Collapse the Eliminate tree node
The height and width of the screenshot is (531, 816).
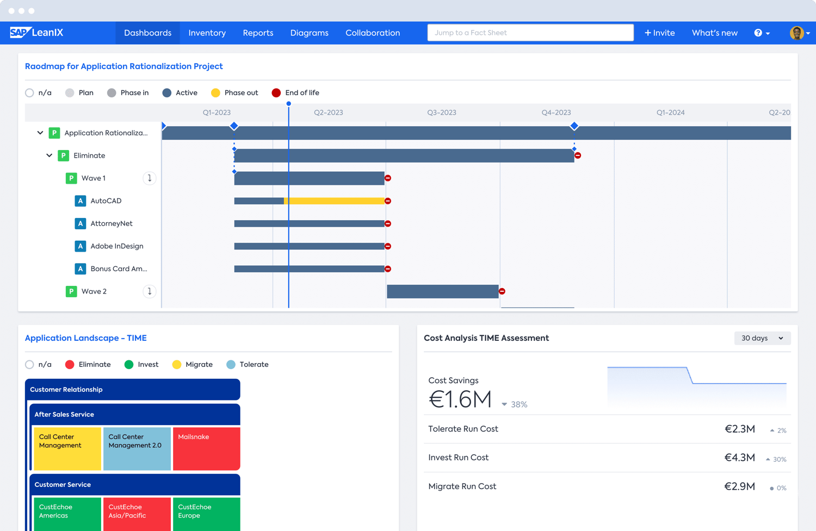coord(49,155)
